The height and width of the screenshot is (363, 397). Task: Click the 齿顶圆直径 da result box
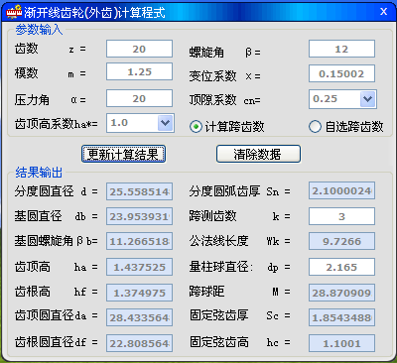point(139,317)
